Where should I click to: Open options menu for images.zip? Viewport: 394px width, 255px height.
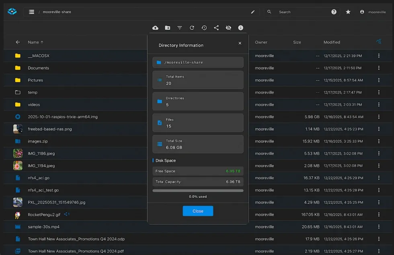coord(379,141)
